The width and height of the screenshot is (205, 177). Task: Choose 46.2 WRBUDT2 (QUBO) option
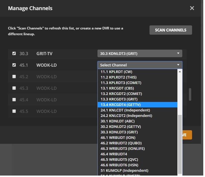tap(137, 143)
